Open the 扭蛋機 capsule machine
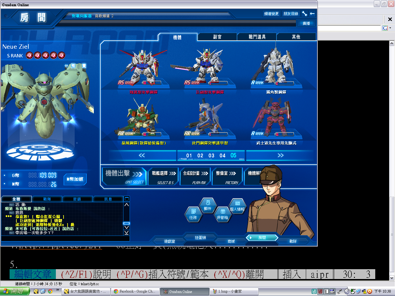Viewport: 395px width, 296px height. coord(200,238)
